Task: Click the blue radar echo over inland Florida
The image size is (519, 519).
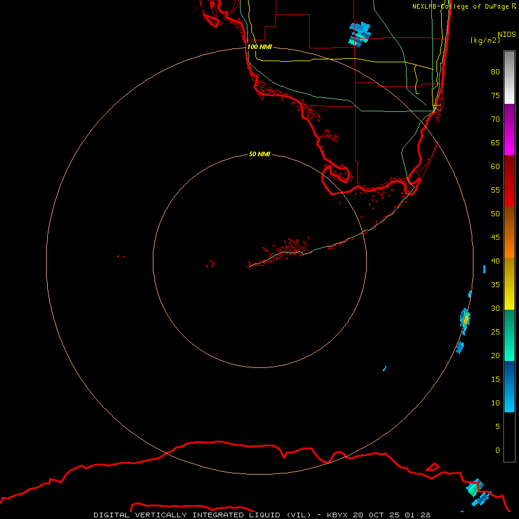Action: 359,34
